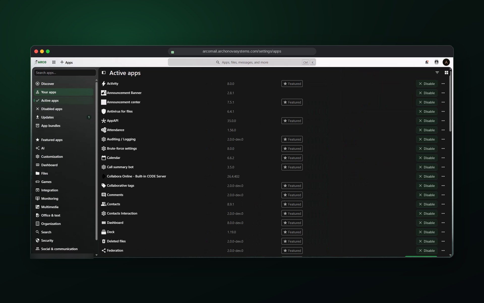Click the app list scrollbar
The height and width of the screenshot is (303, 484).
tap(450, 101)
